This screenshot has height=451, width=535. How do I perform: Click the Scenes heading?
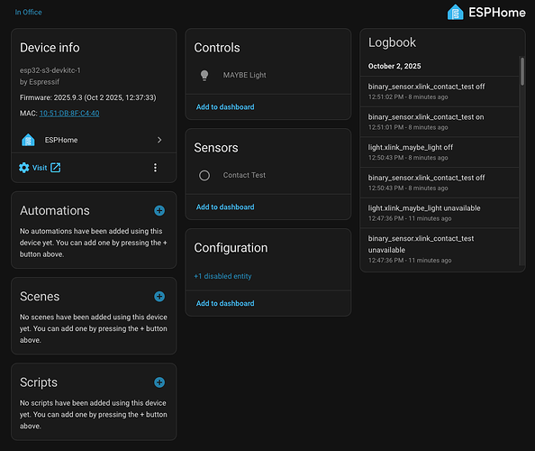(x=40, y=297)
